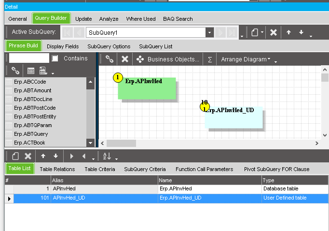Click the sigma summation icon

(x=210, y=59)
